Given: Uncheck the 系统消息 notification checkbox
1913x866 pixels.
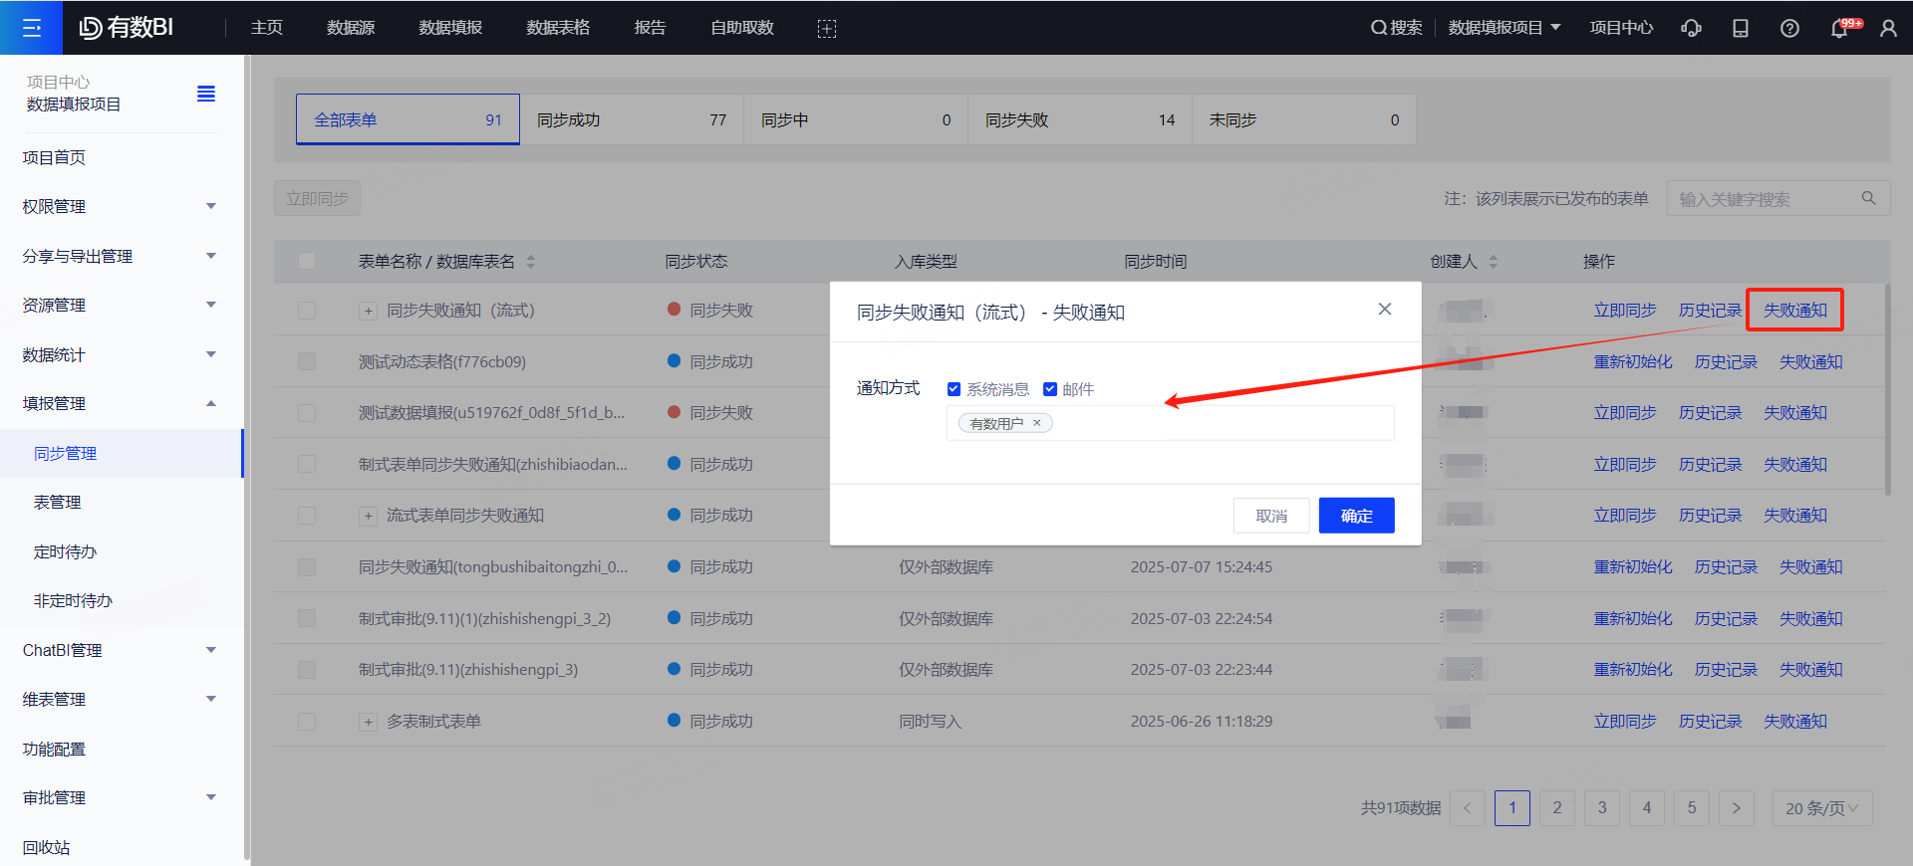Looking at the screenshot, I should tap(954, 389).
